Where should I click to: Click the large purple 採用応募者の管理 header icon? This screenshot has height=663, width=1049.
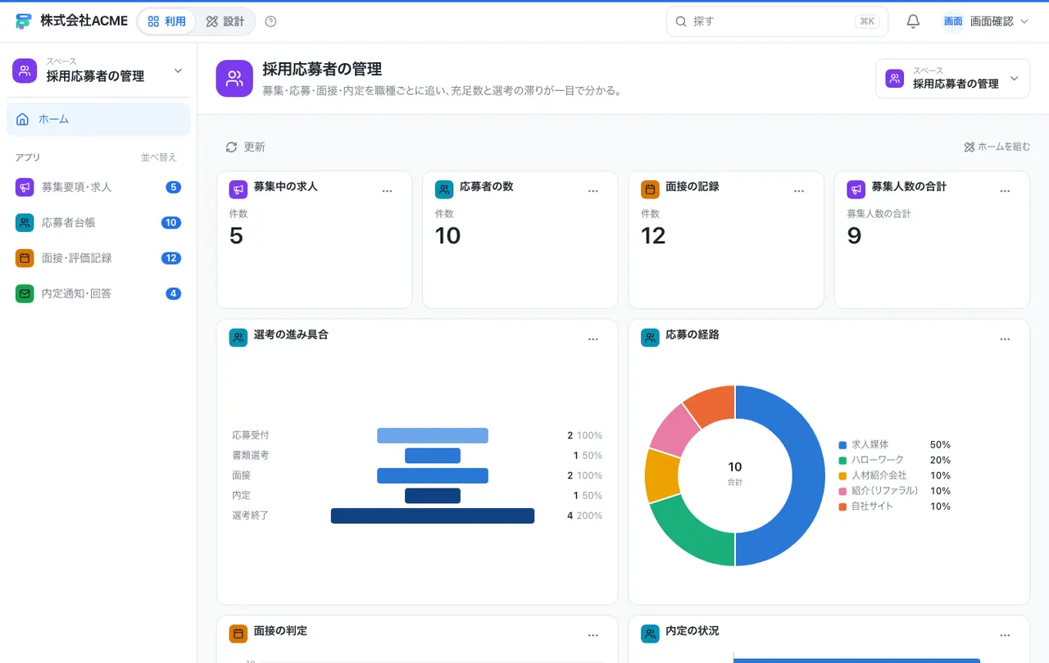(234, 79)
